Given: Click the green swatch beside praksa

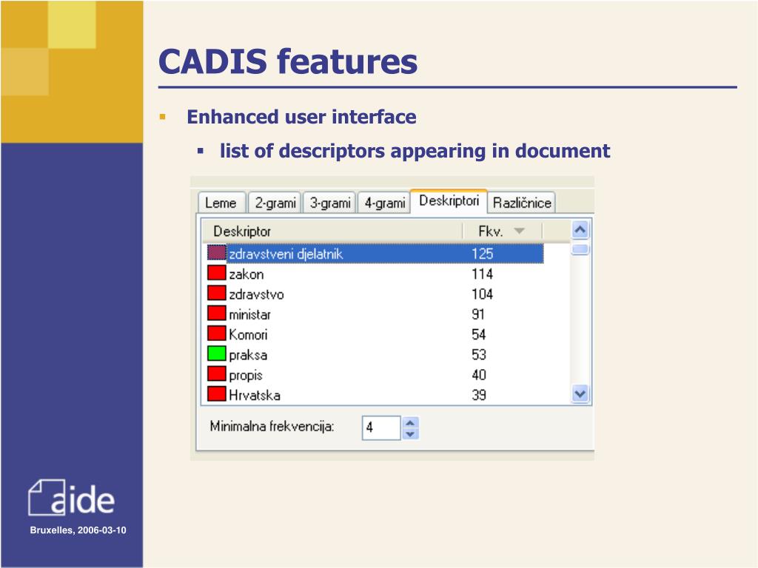Looking at the screenshot, I should pyautogui.click(x=217, y=354).
